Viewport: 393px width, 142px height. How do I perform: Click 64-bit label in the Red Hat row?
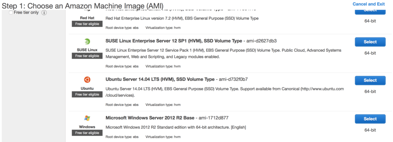point(370,21)
